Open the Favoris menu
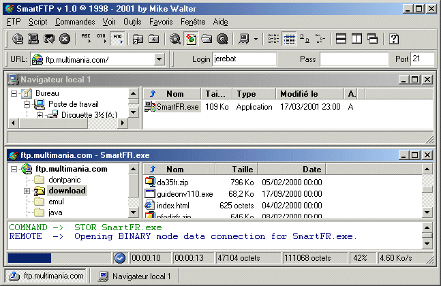 click(x=161, y=22)
